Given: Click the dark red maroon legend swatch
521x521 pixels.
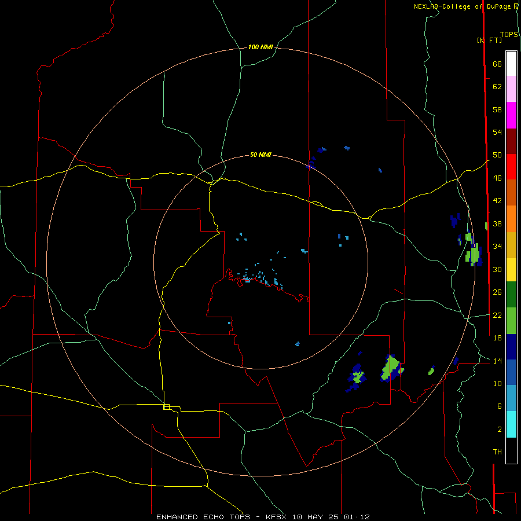Looking at the screenshot, I should point(511,141).
